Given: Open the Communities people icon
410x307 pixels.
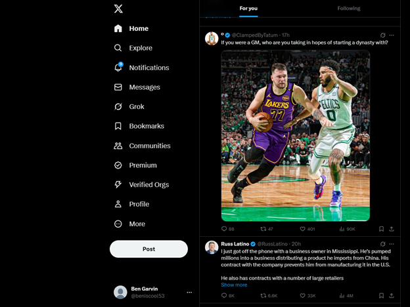Looking at the screenshot, I should (118, 146).
